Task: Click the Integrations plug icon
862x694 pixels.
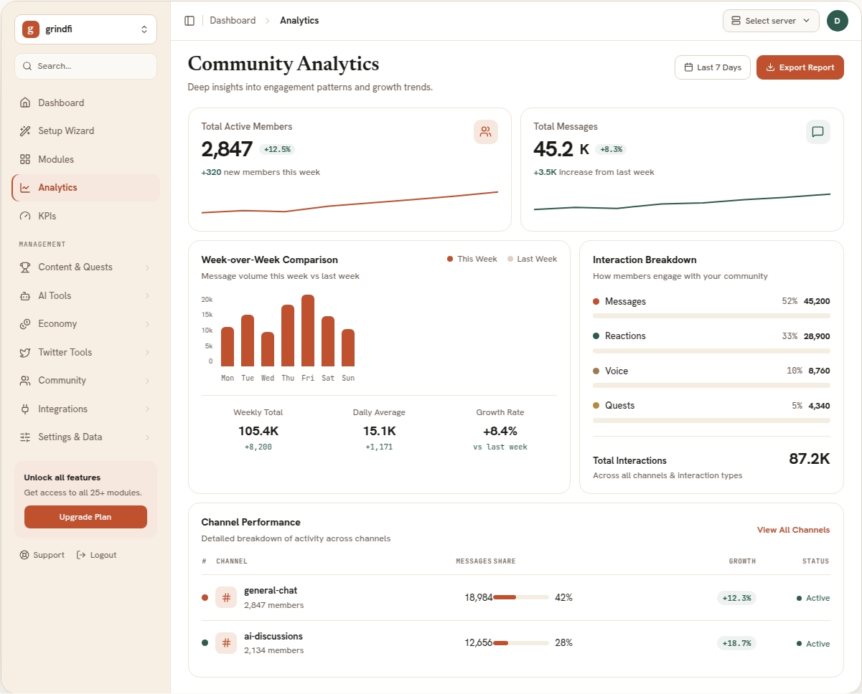Action: pyautogui.click(x=25, y=409)
